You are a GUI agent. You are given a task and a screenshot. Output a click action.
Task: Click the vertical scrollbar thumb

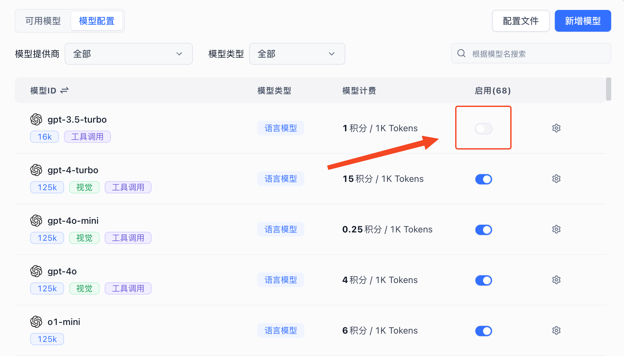pos(608,89)
